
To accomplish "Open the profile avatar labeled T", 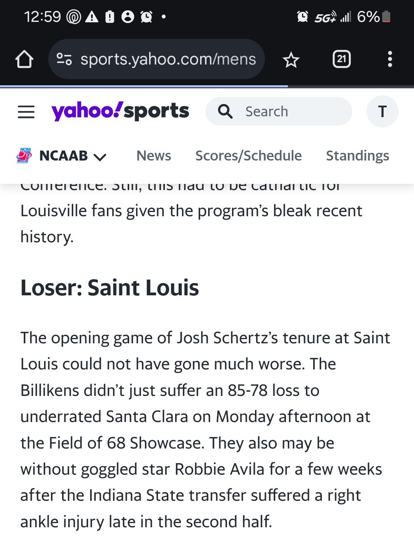I will (x=382, y=111).
